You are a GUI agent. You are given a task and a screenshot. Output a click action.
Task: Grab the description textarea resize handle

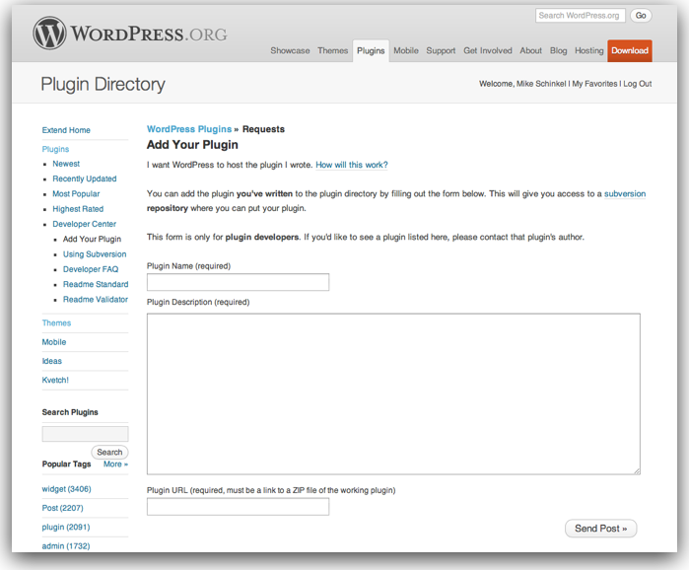click(x=637, y=471)
